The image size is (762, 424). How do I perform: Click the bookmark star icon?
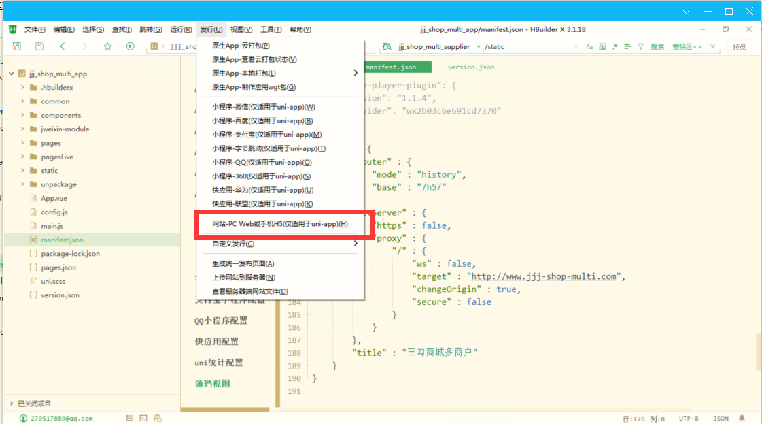107,46
